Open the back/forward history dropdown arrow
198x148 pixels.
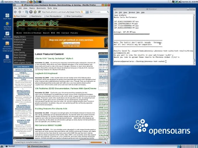click(x=23, y=12)
